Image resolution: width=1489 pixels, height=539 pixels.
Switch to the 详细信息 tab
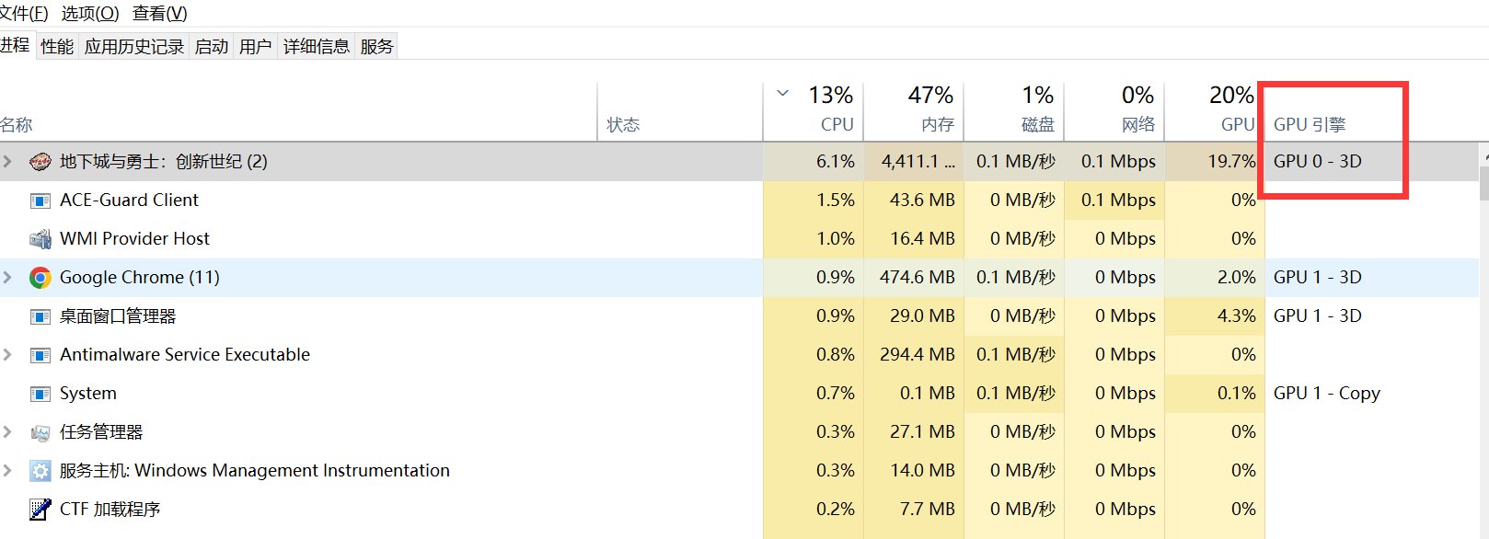pyautogui.click(x=317, y=47)
